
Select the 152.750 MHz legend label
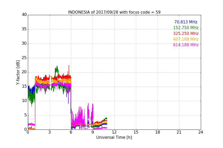pyautogui.click(x=186, y=27)
